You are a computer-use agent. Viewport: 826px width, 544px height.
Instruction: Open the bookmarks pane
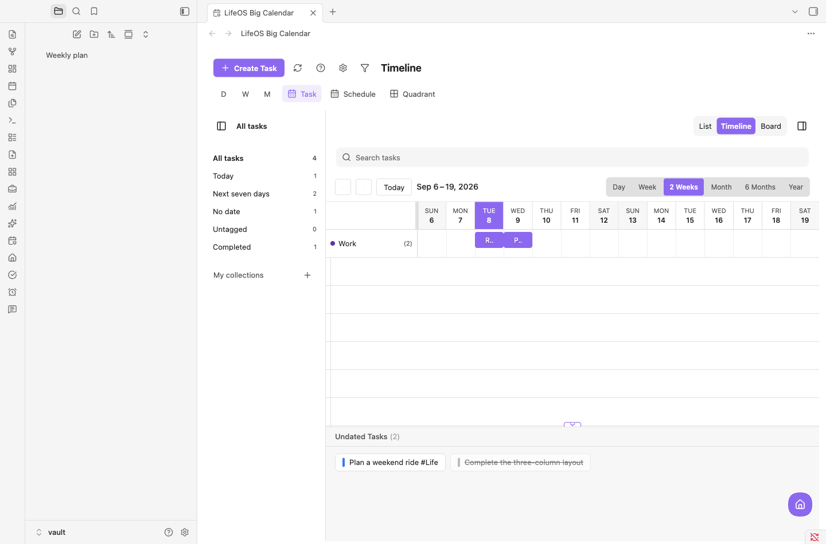point(94,11)
